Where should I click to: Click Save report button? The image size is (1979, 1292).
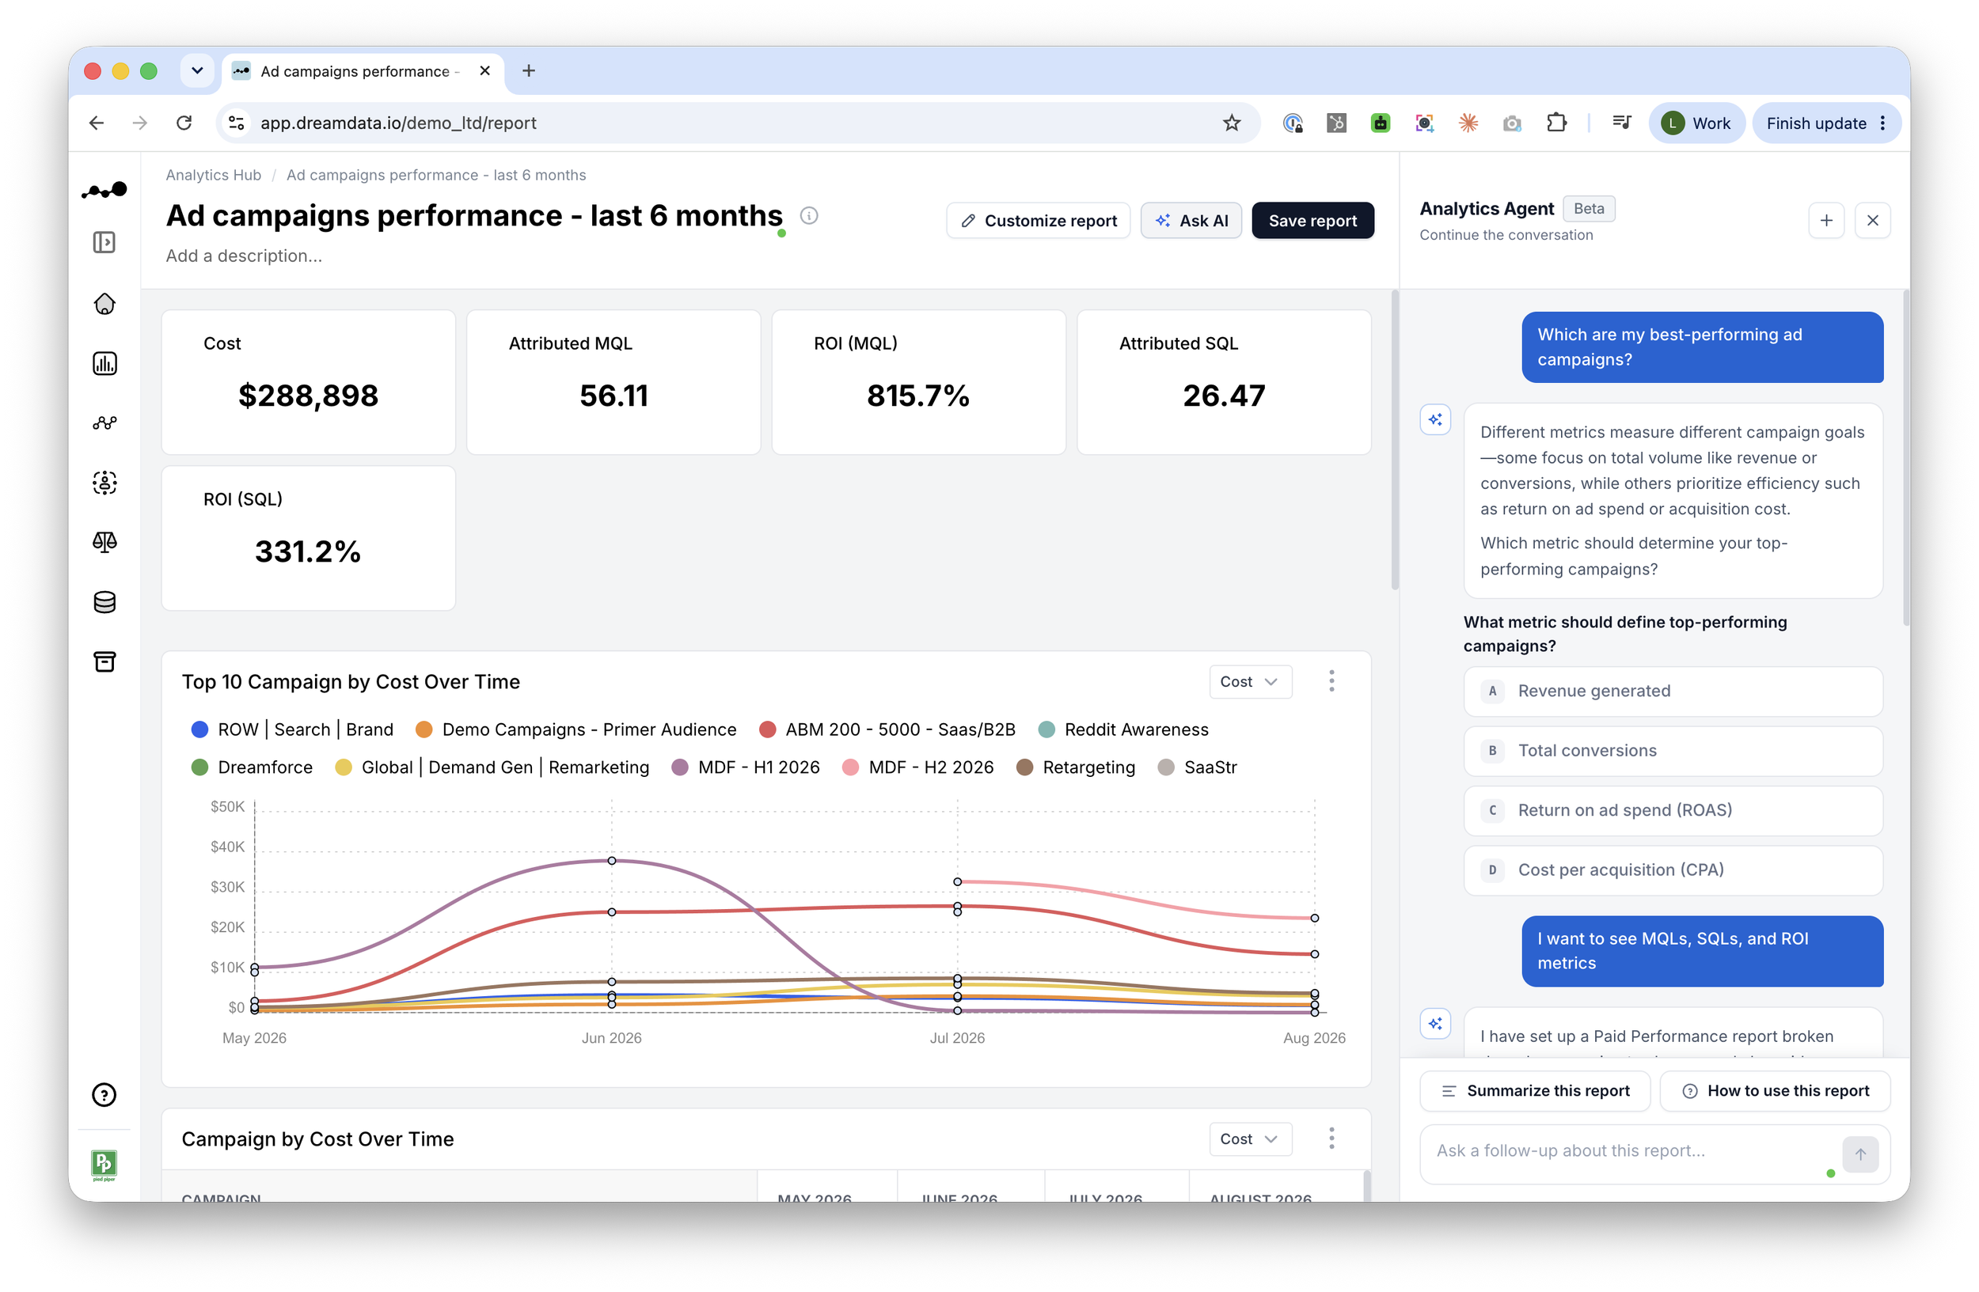[x=1313, y=221]
